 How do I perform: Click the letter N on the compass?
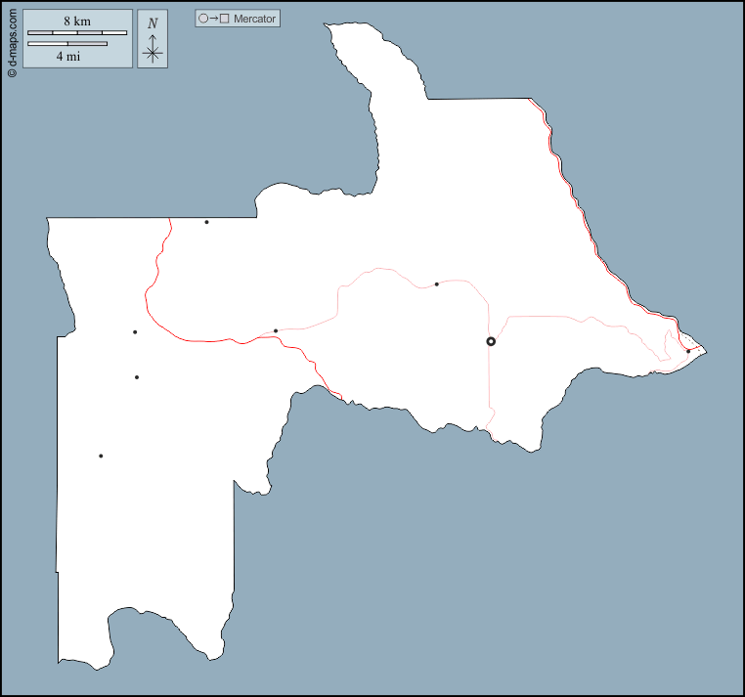tap(152, 23)
